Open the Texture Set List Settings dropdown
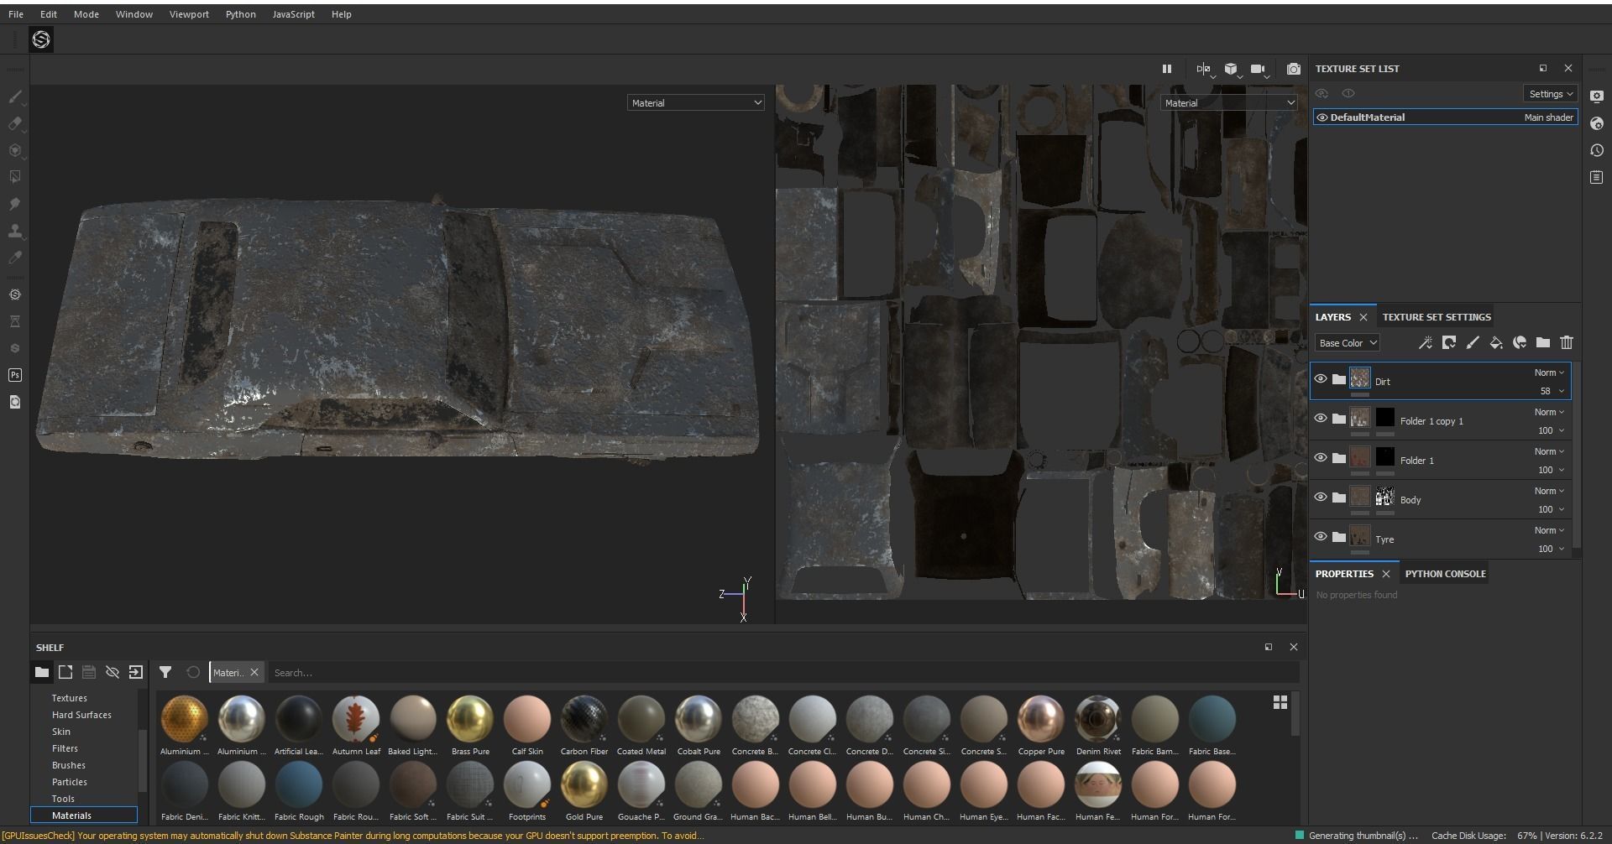Image resolution: width=1612 pixels, height=844 pixels. [x=1550, y=94]
